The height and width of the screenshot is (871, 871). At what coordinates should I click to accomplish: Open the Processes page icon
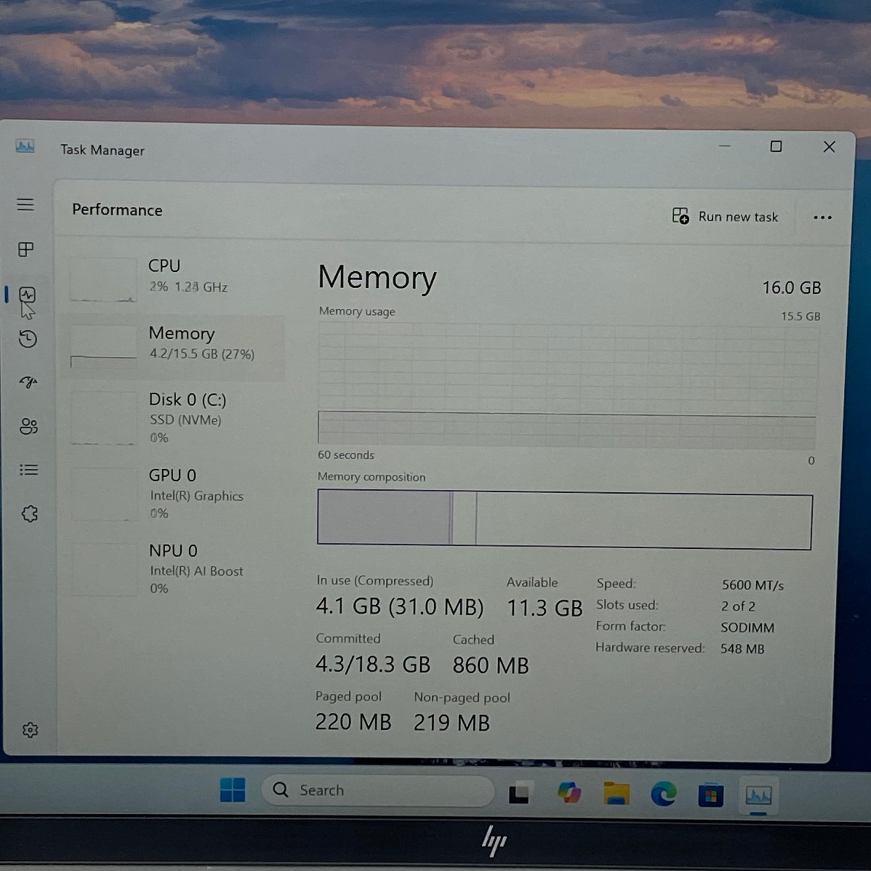(26, 249)
